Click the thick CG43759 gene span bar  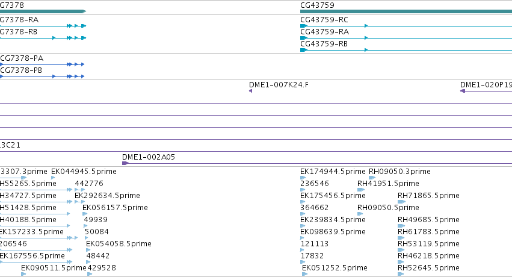[x=406, y=11]
